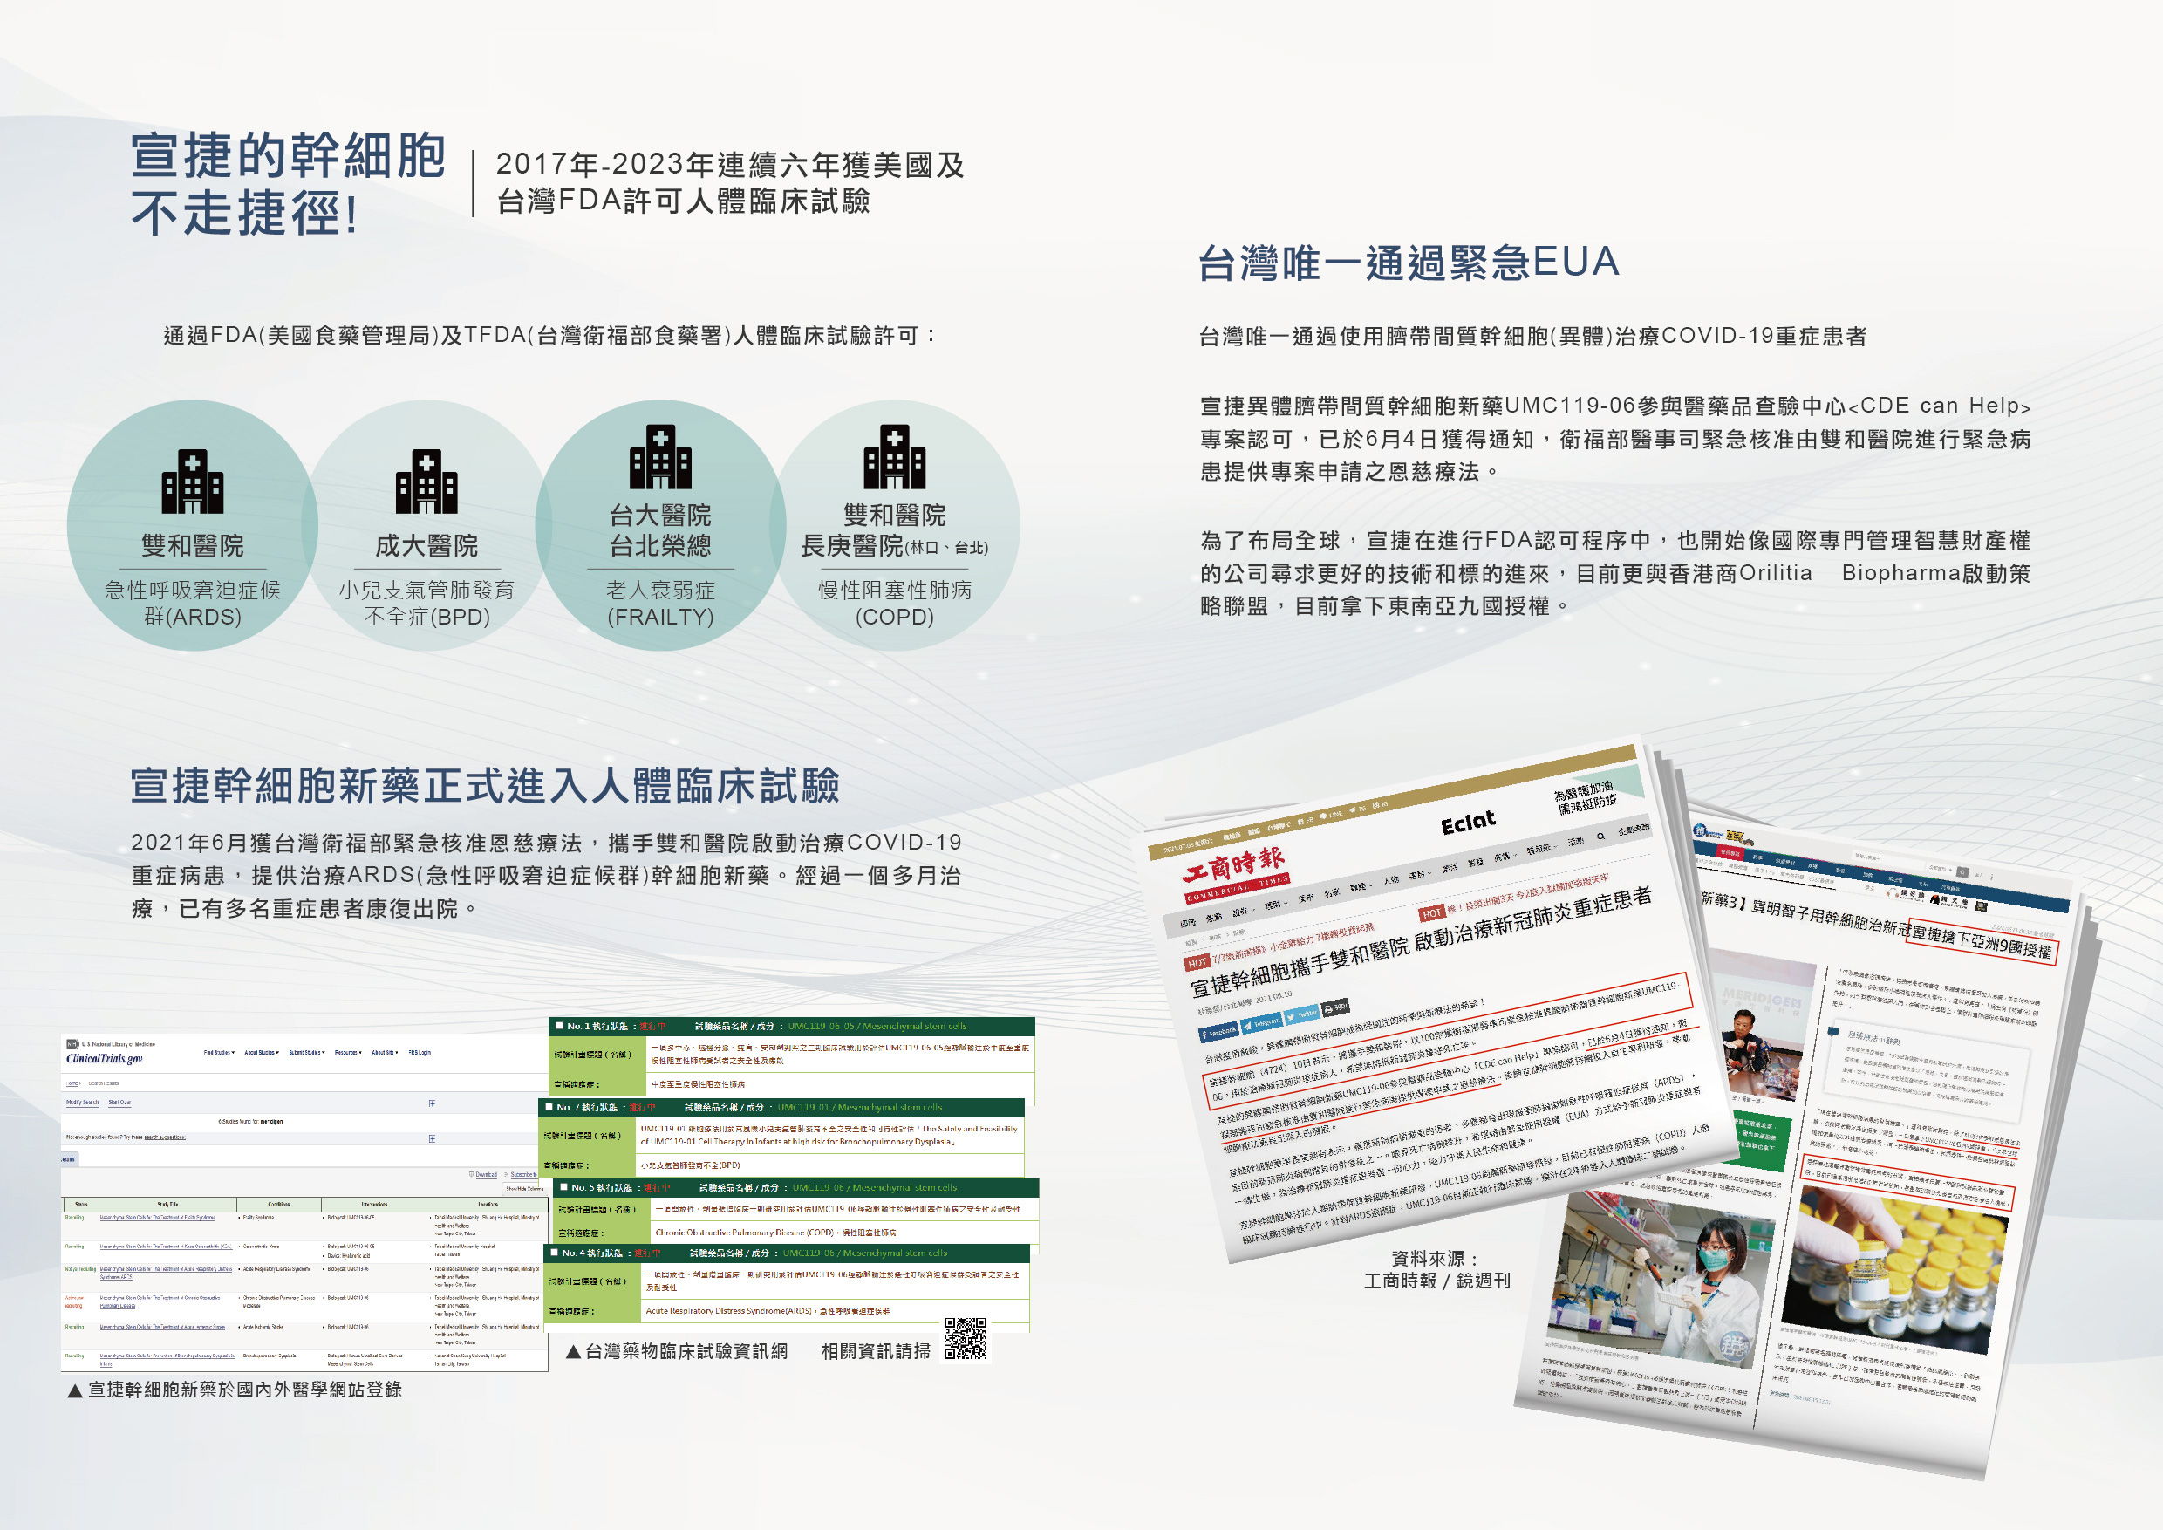Screen dimensions: 2163x1530
Task: Open the Resources dropdown on ClinicalTrials.gov
Action: tap(348, 1052)
